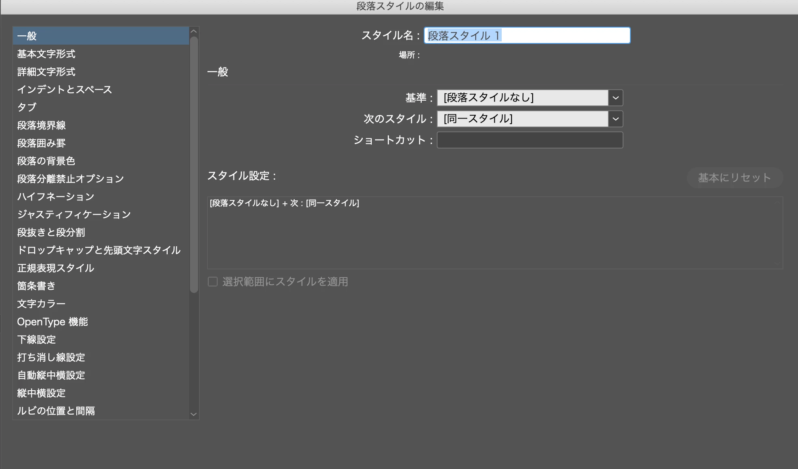Viewport: 798px width, 469px height.
Task: Show 段落の背景色 settings
Action: [46, 161]
